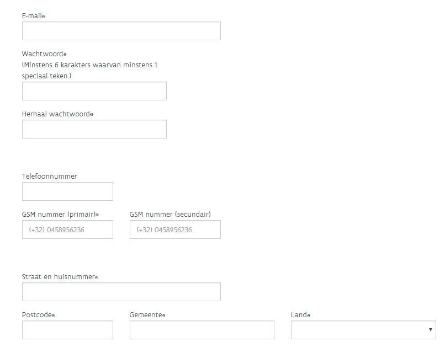Click the Herhaal wachtwoord input box
Viewport: 445px width, 347px height.
(x=94, y=129)
